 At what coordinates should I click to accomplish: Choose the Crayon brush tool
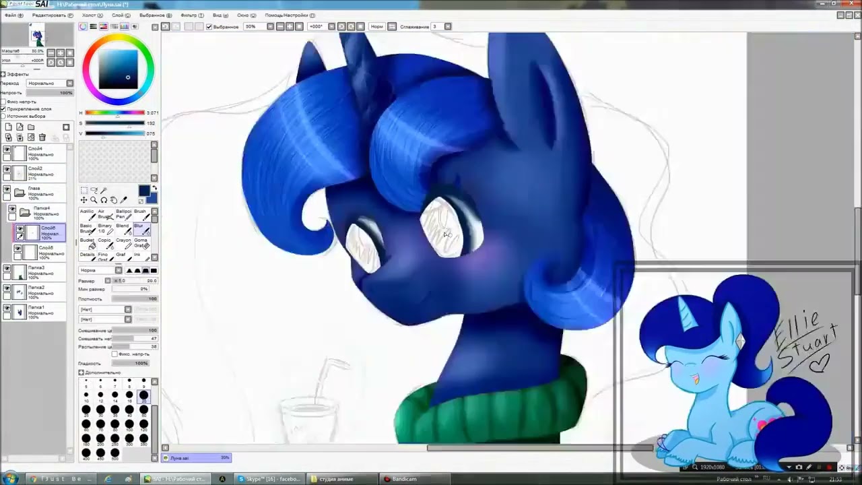123,243
